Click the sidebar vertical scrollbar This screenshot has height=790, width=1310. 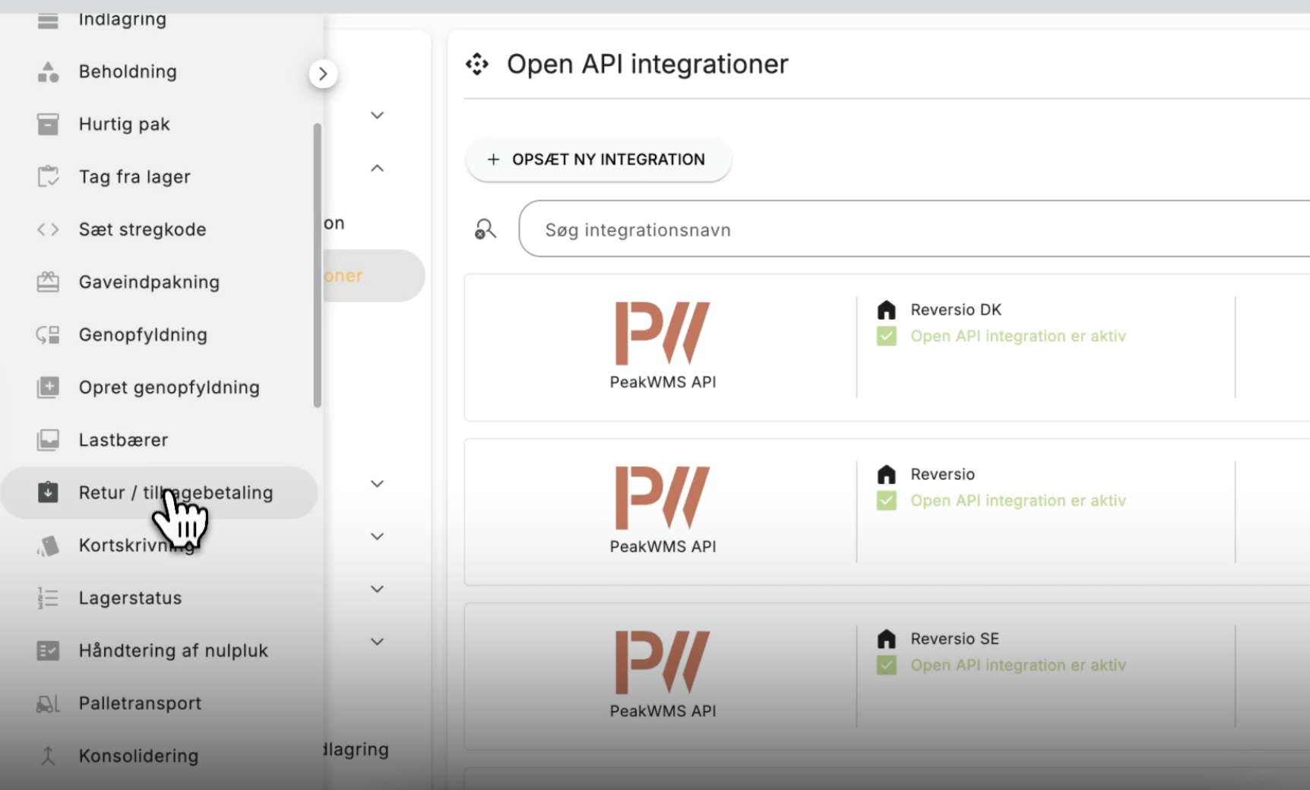pyautogui.click(x=318, y=265)
